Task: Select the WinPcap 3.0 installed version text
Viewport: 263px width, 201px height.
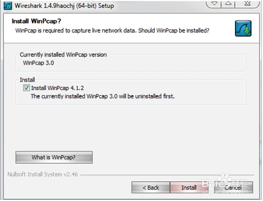Action: coord(39,62)
